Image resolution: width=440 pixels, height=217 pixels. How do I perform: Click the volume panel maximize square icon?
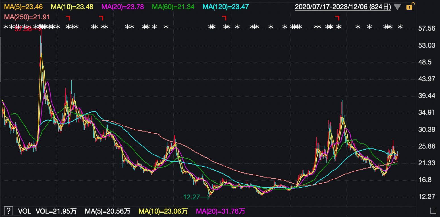(x=433, y=211)
